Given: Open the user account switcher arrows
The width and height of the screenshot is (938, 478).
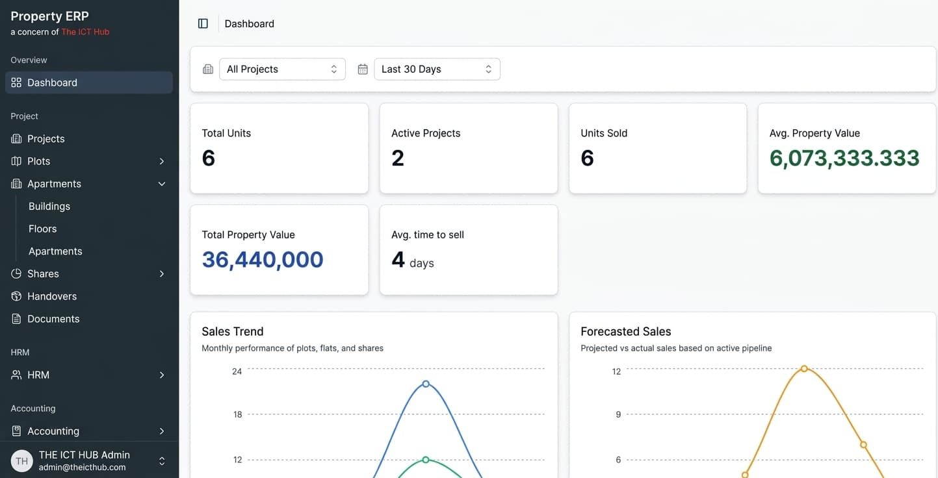Looking at the screenshot, I should [162, 461].
